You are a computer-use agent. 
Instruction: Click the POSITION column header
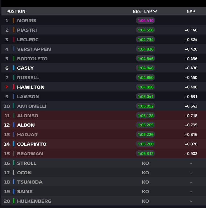(16, 12)
